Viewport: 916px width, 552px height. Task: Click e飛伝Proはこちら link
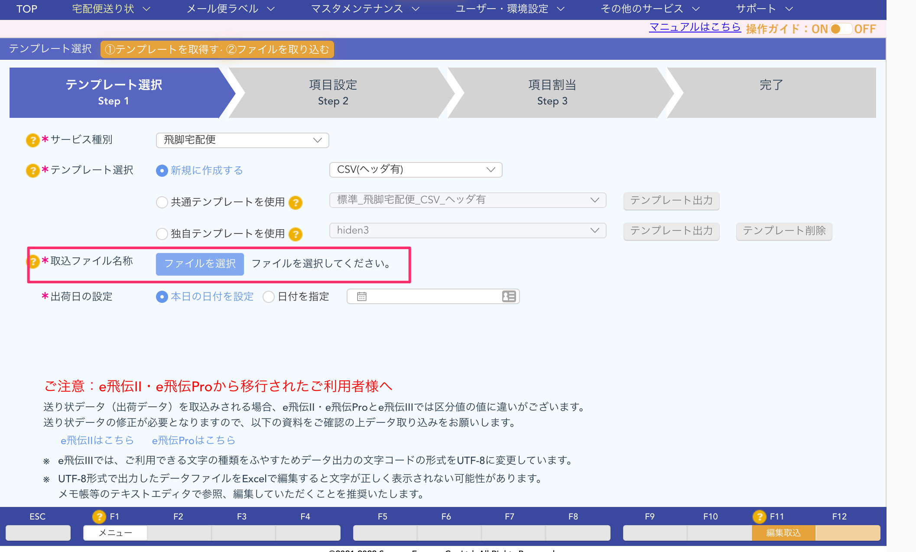click(x=193, y=440)
